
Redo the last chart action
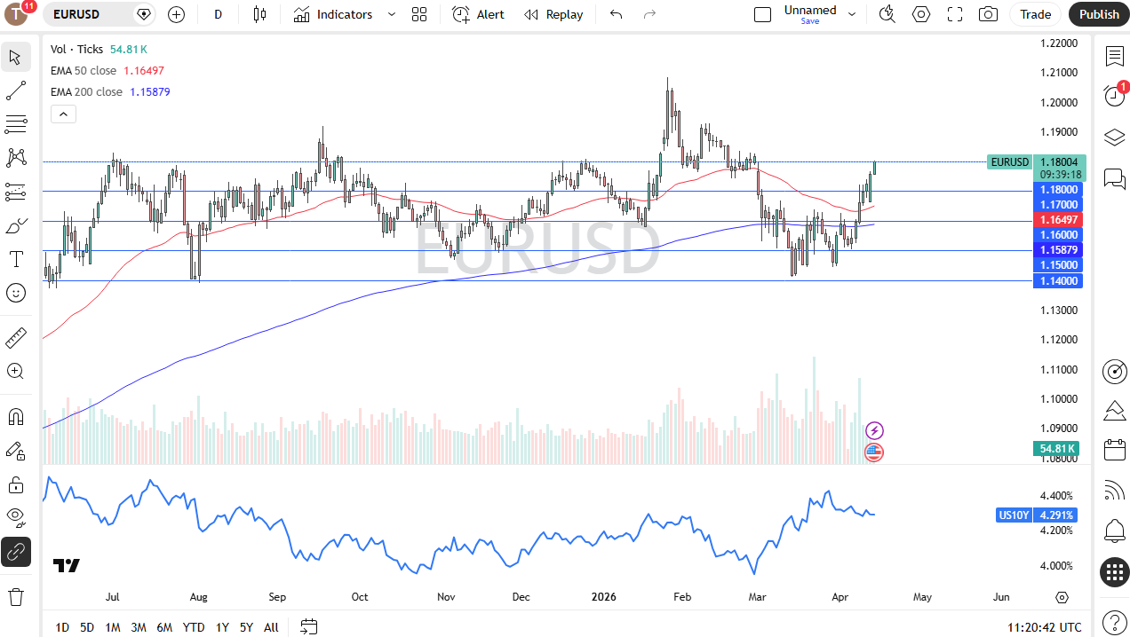pyautogui.click(x=649, y=14)
